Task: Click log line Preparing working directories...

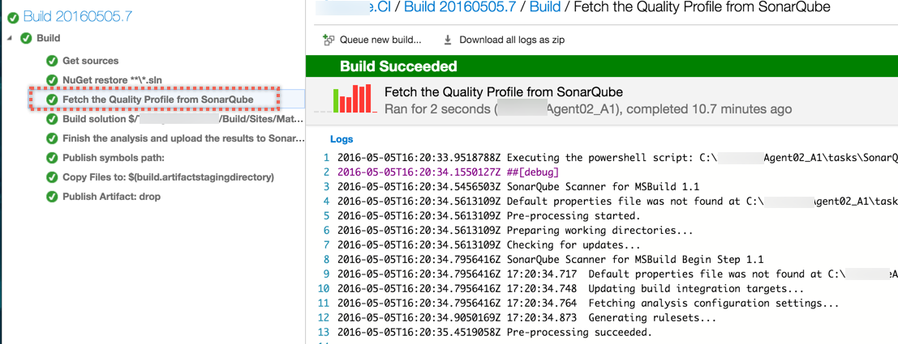Action: [x=515, y=231]
